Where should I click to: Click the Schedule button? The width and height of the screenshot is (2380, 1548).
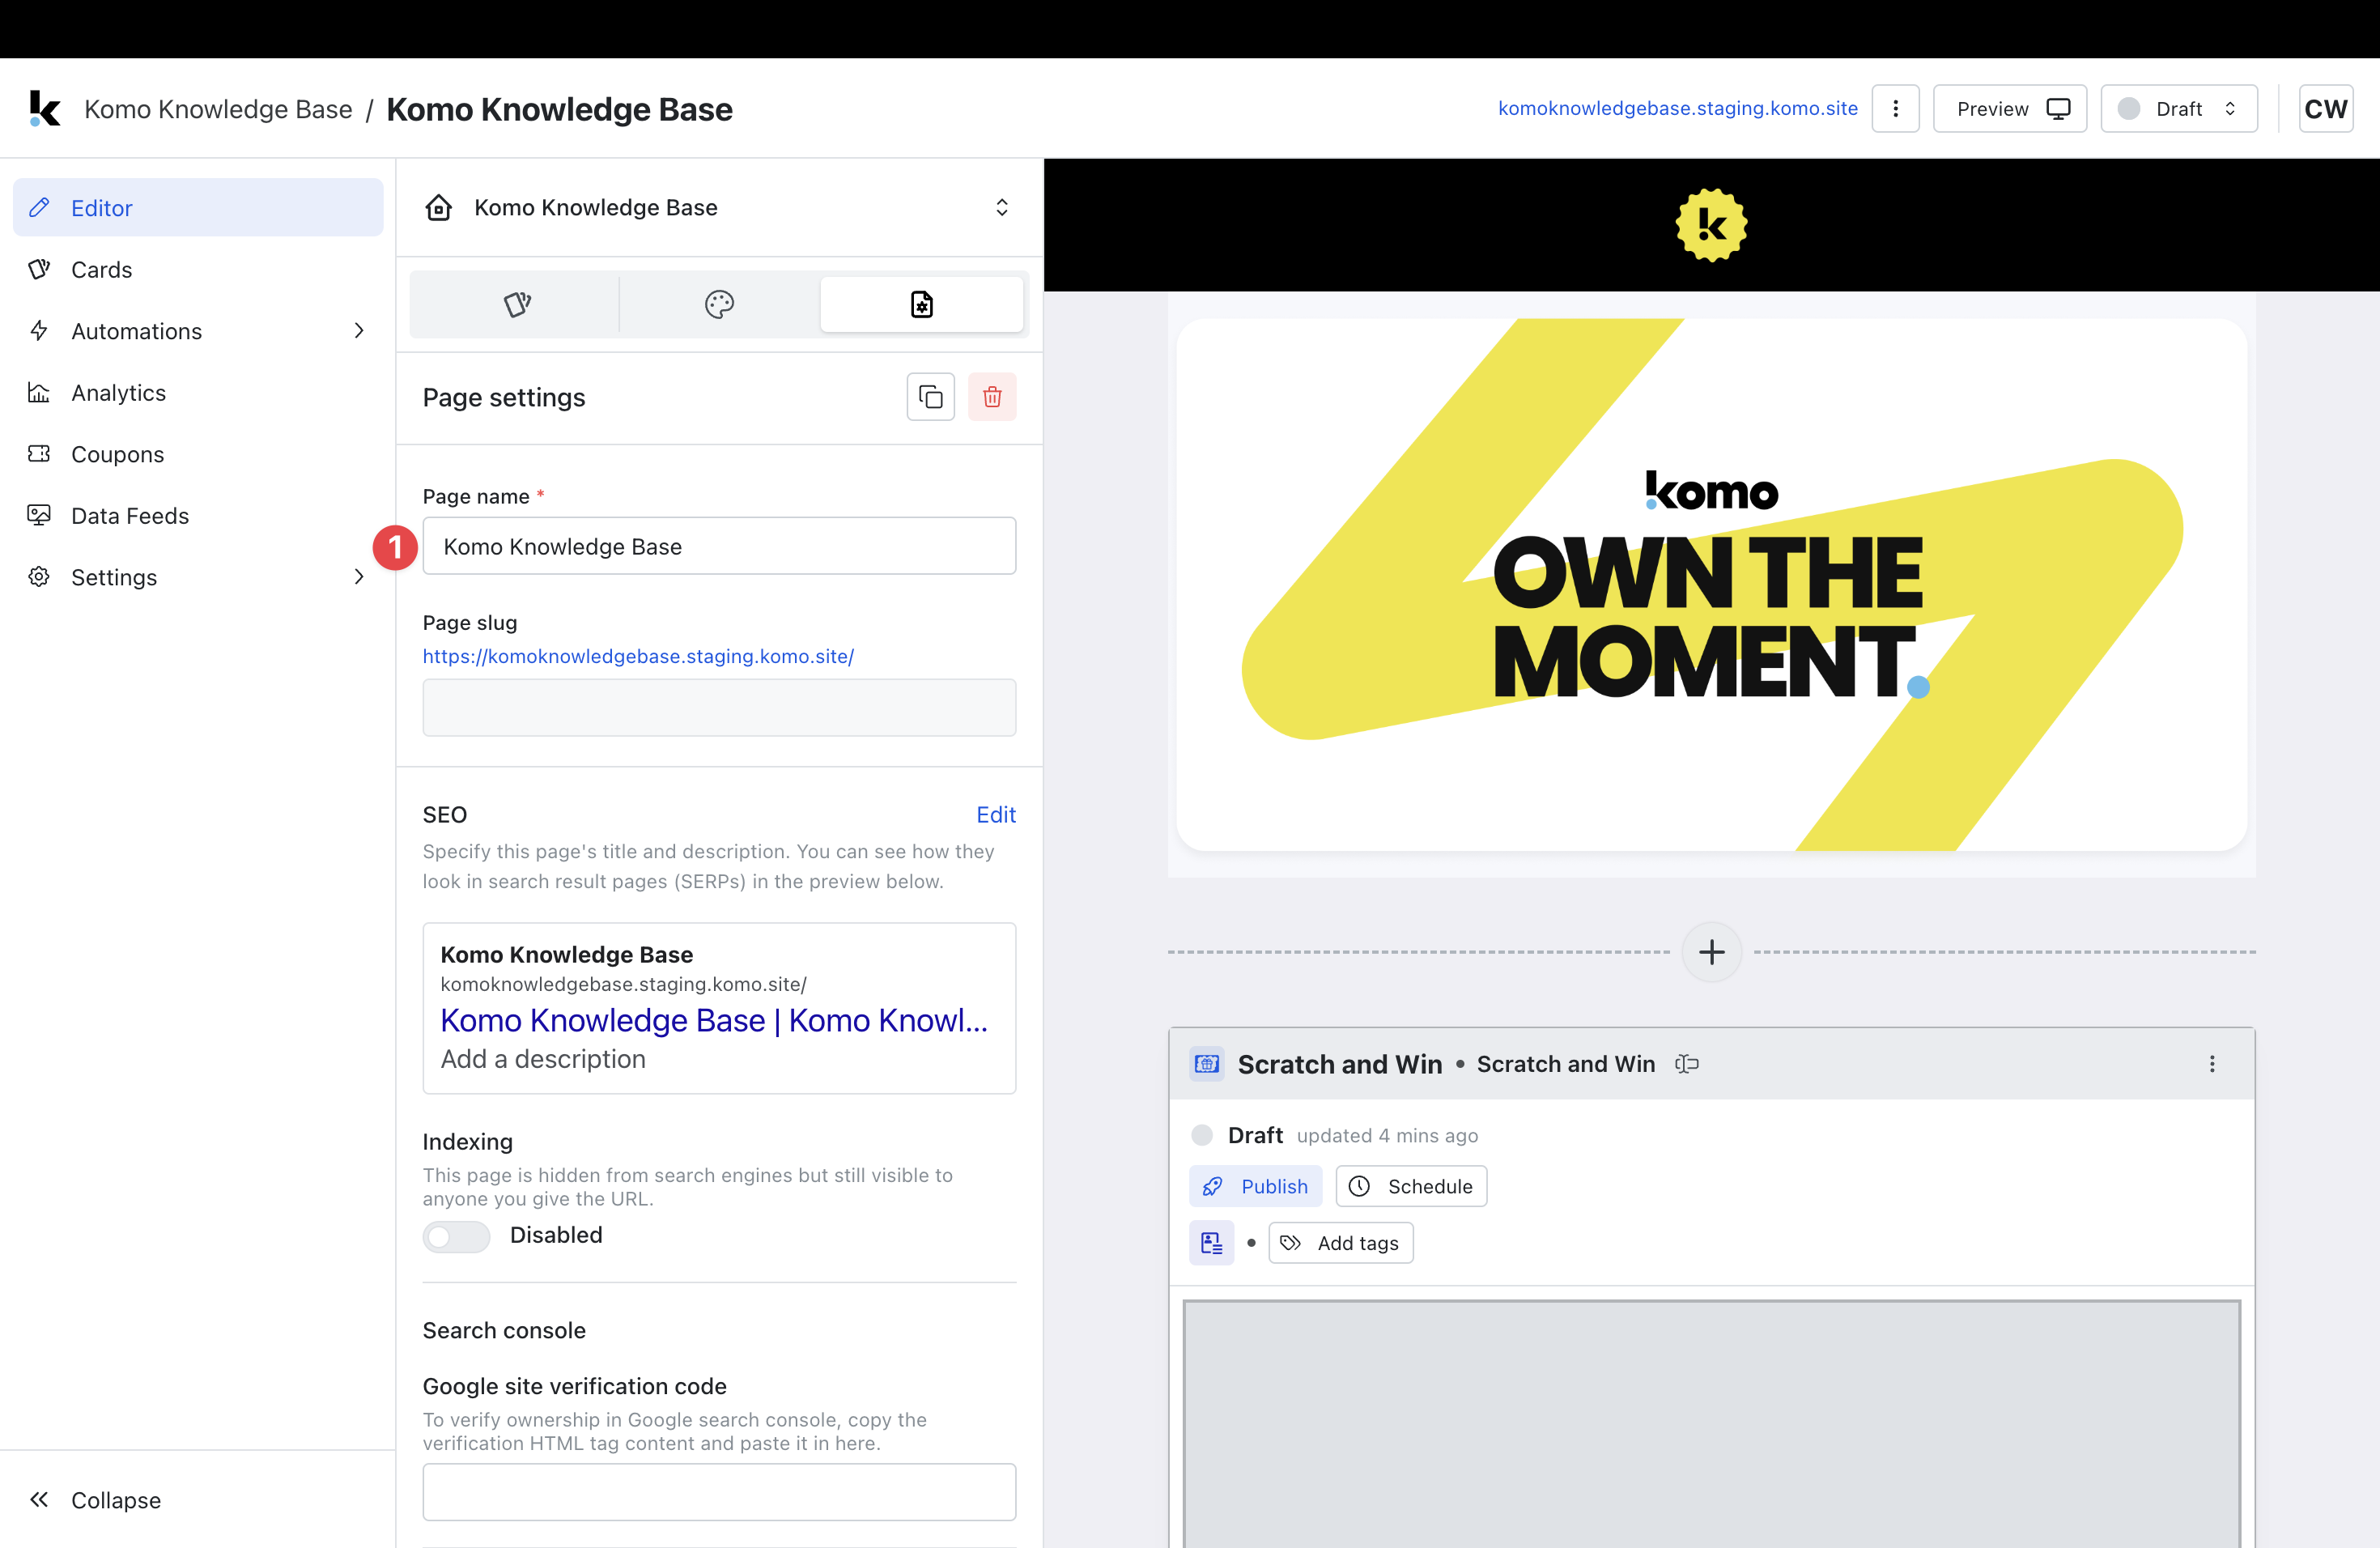(1411, 1186)
